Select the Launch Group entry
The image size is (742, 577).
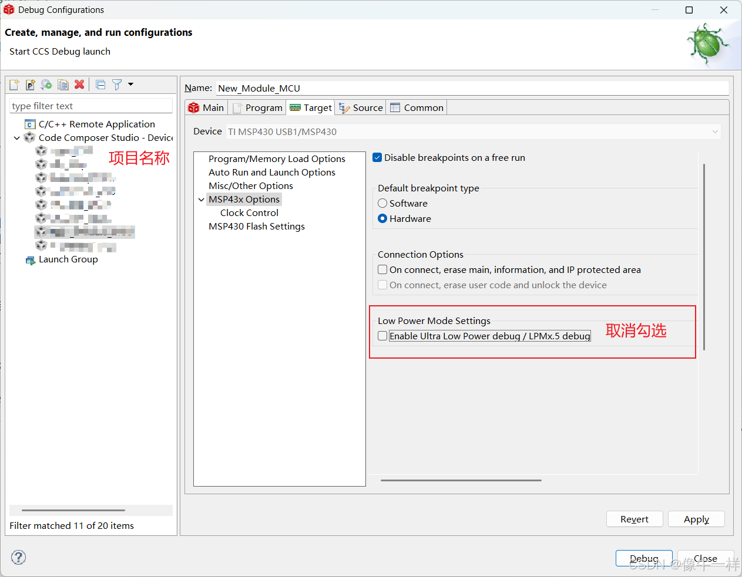68,259
